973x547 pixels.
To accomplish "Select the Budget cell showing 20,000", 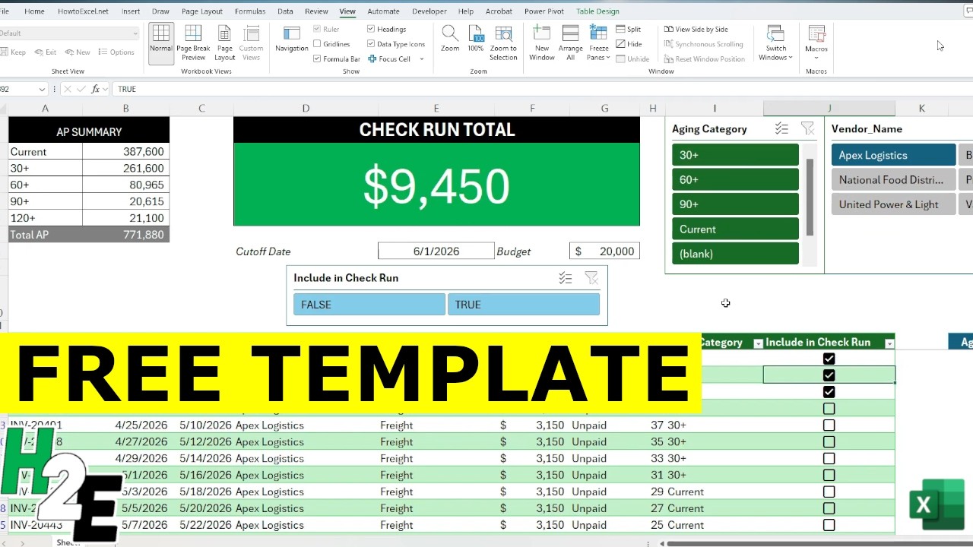I will click(604, 251).
